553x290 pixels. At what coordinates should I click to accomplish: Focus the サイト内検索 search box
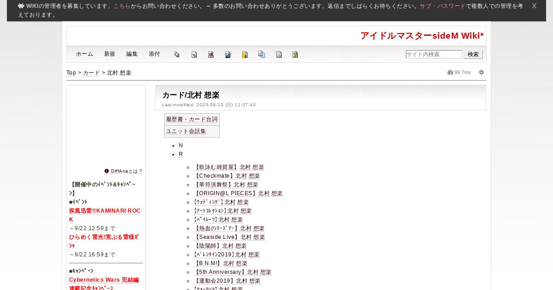tap(434, 54)
